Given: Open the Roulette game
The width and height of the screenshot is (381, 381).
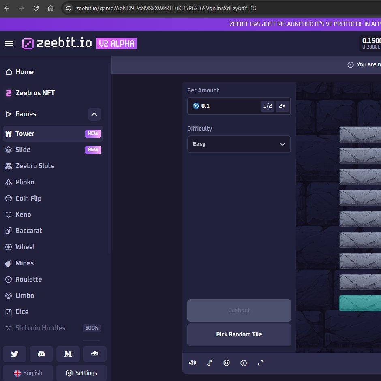Looking at the screenshot, I should point(53,279).
